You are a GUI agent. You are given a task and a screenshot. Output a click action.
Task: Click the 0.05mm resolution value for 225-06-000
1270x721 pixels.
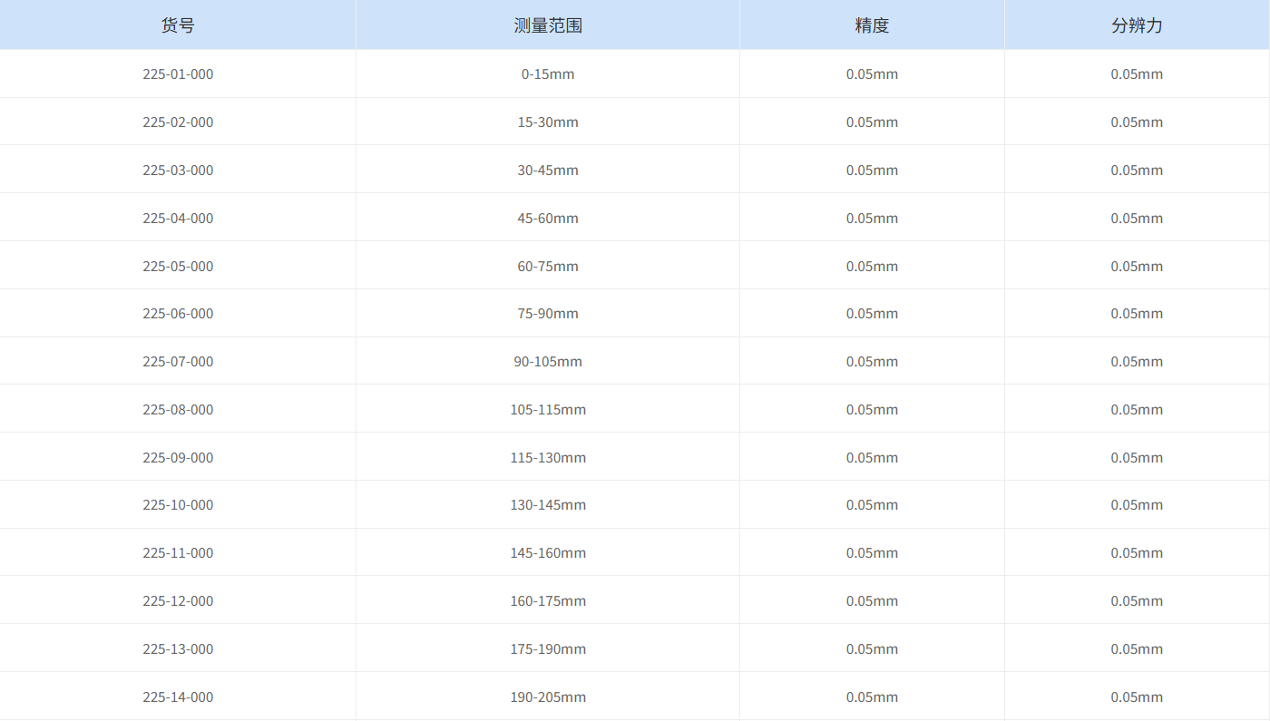(x=1137, y=313)
